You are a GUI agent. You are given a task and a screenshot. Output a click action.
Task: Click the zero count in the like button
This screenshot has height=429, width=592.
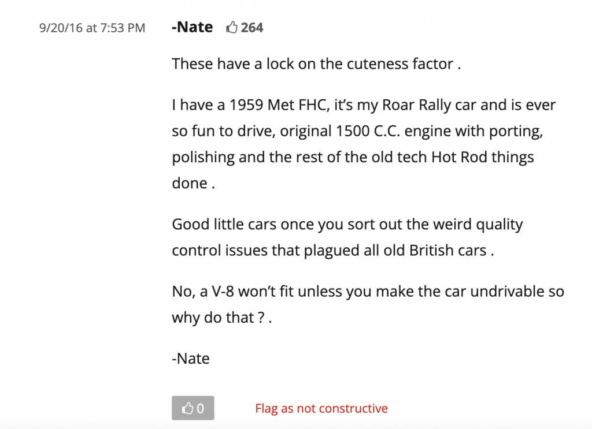(201, 408)
